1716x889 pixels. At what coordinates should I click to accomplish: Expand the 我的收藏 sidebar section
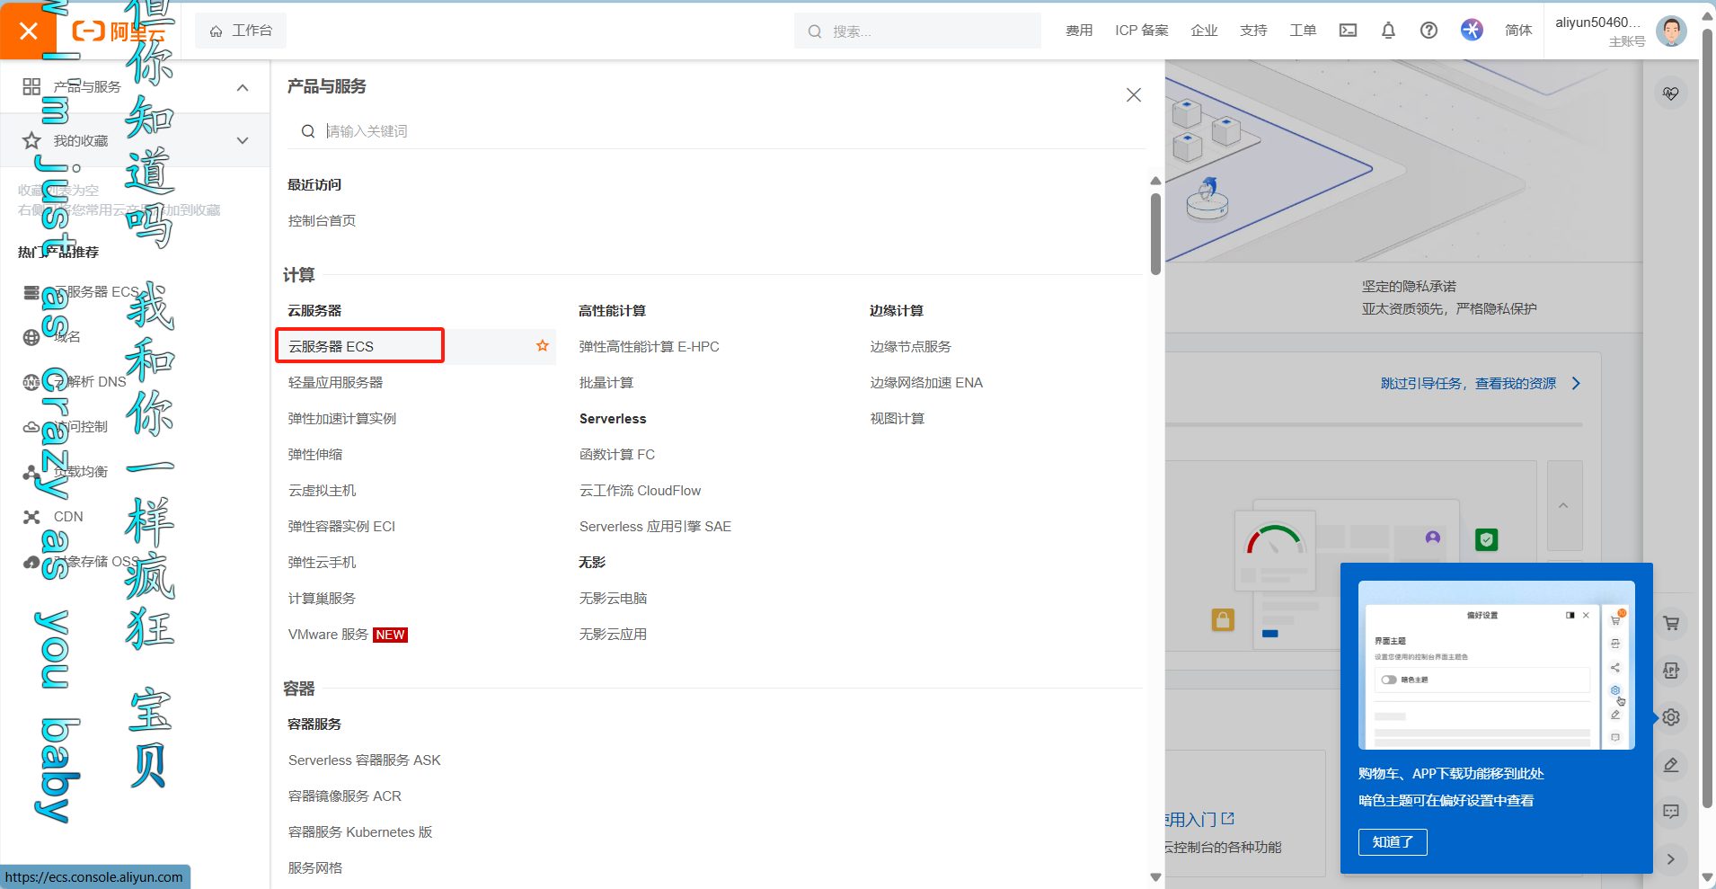coord(243,140)
